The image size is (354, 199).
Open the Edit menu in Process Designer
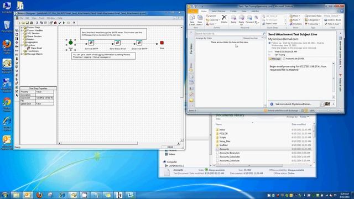coord(27,18)
